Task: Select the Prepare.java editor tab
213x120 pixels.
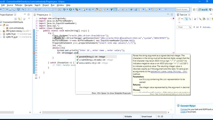Action: [x=42, y=15]
